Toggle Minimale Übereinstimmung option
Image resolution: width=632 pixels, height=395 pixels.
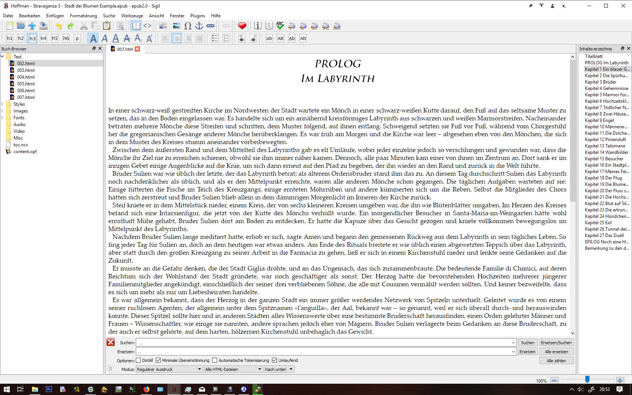click(x=158, y=360)
